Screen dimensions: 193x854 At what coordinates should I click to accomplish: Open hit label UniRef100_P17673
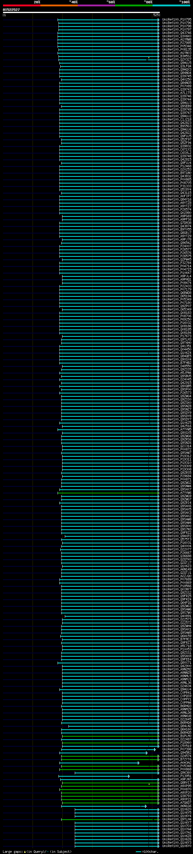pos(177,336)
